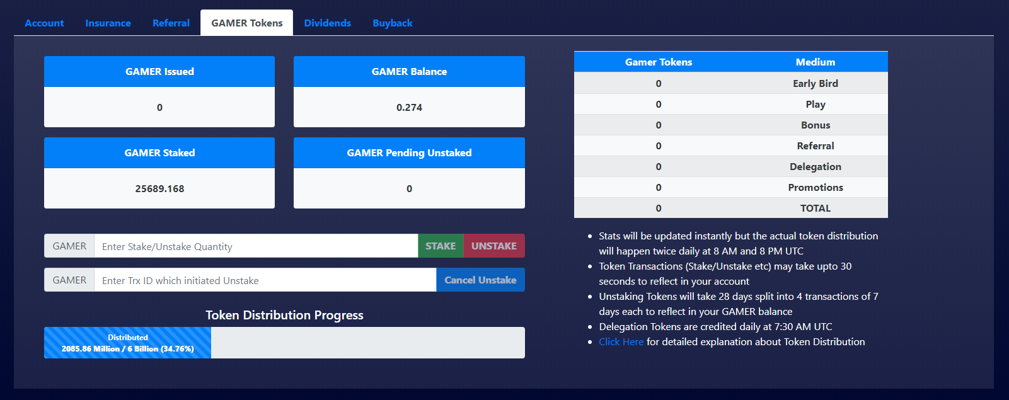The image size is (1009, 400).
Task: Click the green STAKE button
Action: point(440,246)
